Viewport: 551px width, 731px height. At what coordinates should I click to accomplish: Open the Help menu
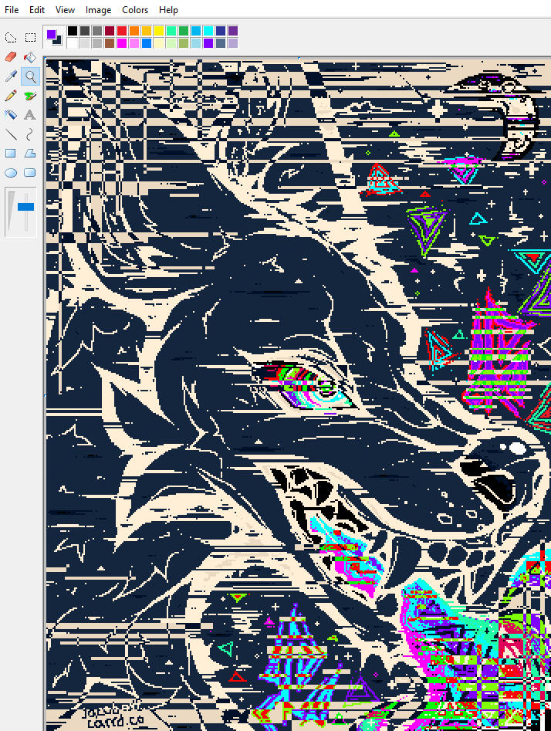(168, 10)
